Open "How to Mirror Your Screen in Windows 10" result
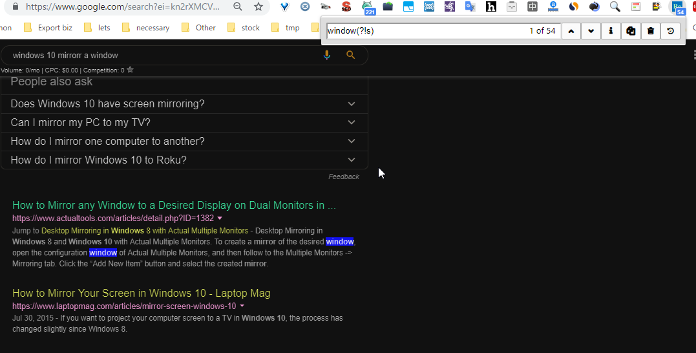Viewport: 696px width, 353px height. tap(141, 294)
